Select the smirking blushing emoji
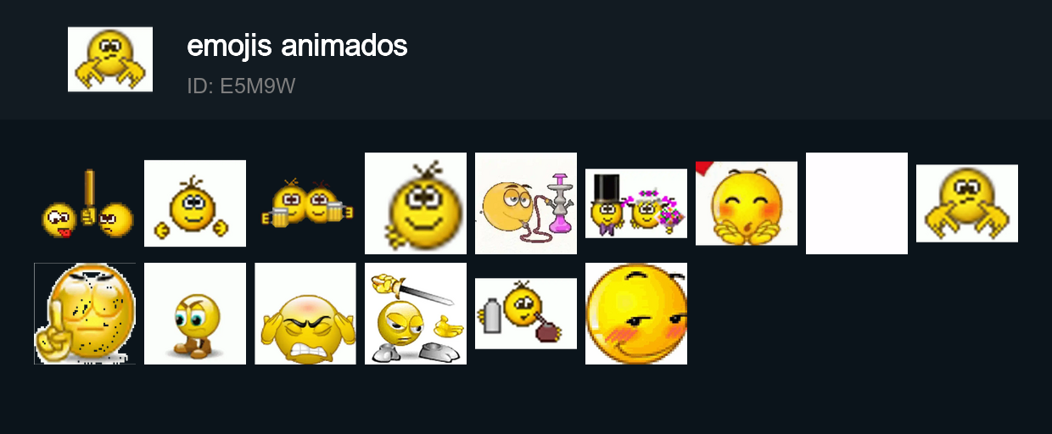 [x=636, y=314]
